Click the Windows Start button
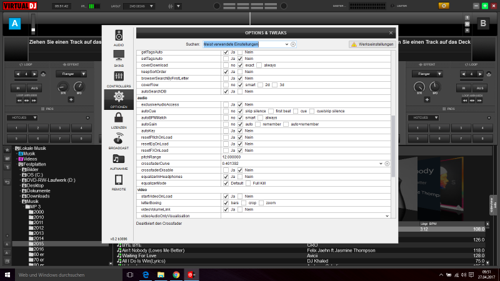The width and height of the screenshot is (500, 281). point(7,275)
